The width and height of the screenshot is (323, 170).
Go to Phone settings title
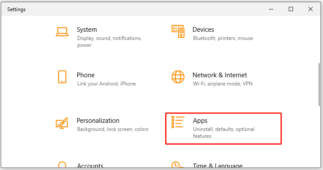tap(85, 75)
